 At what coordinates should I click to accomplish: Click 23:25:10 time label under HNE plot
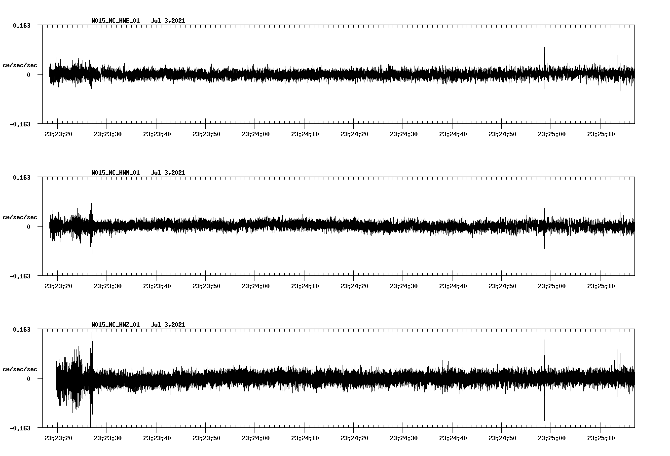(x=601, y=134)
